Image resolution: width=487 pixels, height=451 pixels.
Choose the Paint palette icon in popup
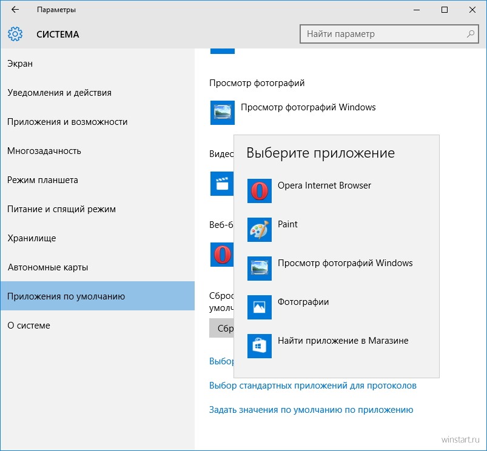pyautogui.click(x=260, y=230)
